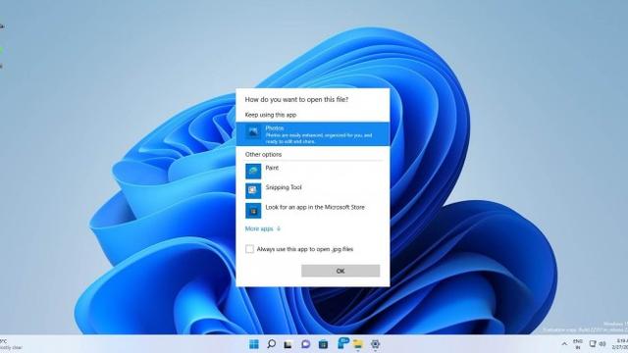
Task: Choose Paint to open the file
Action: click(x=312, y=171)
